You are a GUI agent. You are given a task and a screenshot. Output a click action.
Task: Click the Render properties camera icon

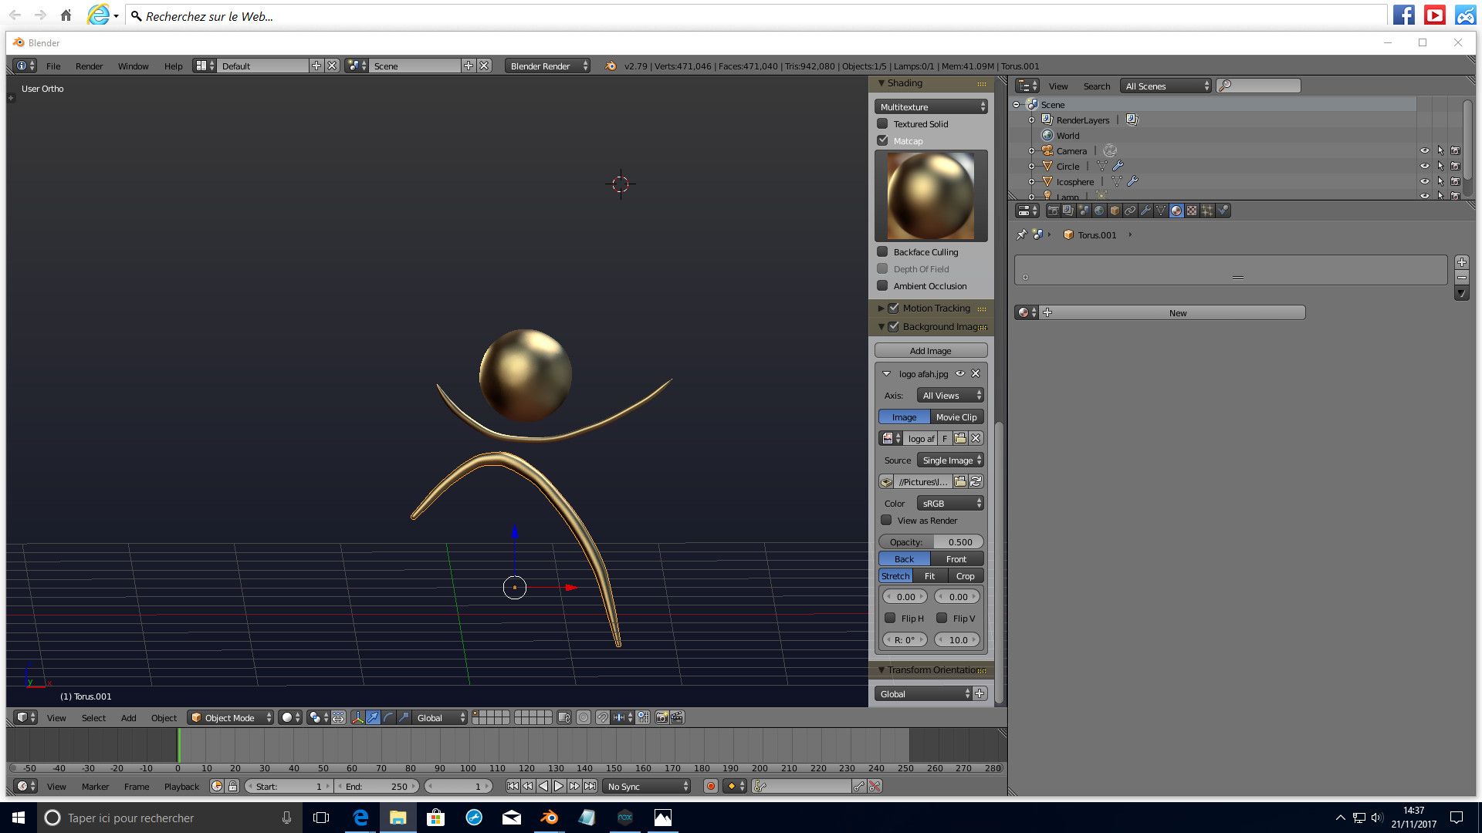coord(1053,211)
